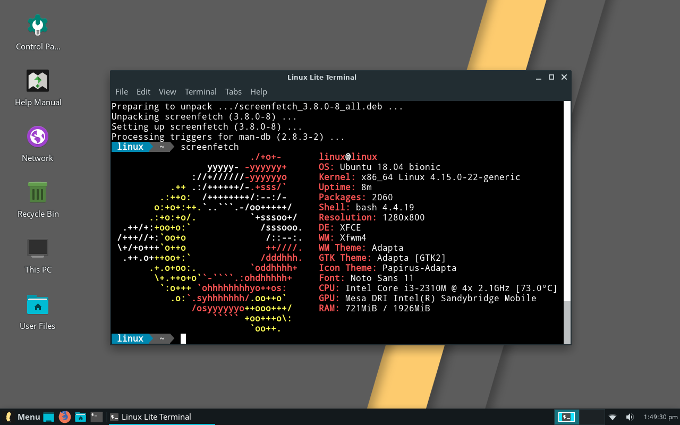Image resolution: width=680 pixels, height=425 pixels.
Task: Click the RAM '721MiB / 1926MiB' text
Action: pyautogui.click(x=388, y=309)
